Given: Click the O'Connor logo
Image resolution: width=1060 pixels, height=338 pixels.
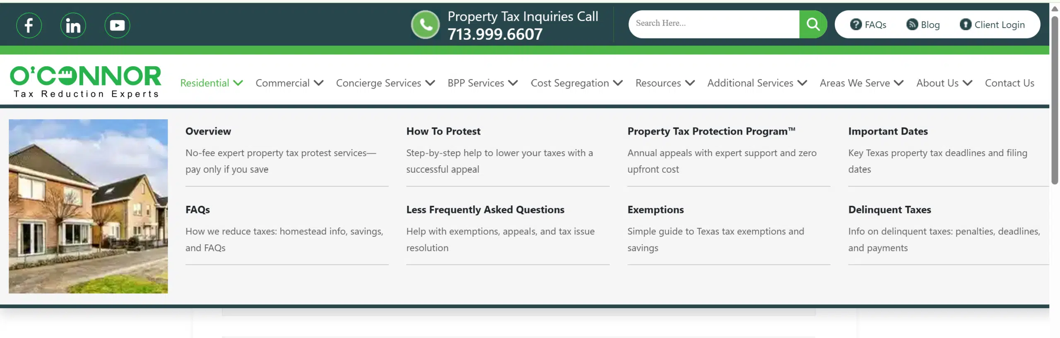Looking at the screenshot, I should [x=86, y=82].
